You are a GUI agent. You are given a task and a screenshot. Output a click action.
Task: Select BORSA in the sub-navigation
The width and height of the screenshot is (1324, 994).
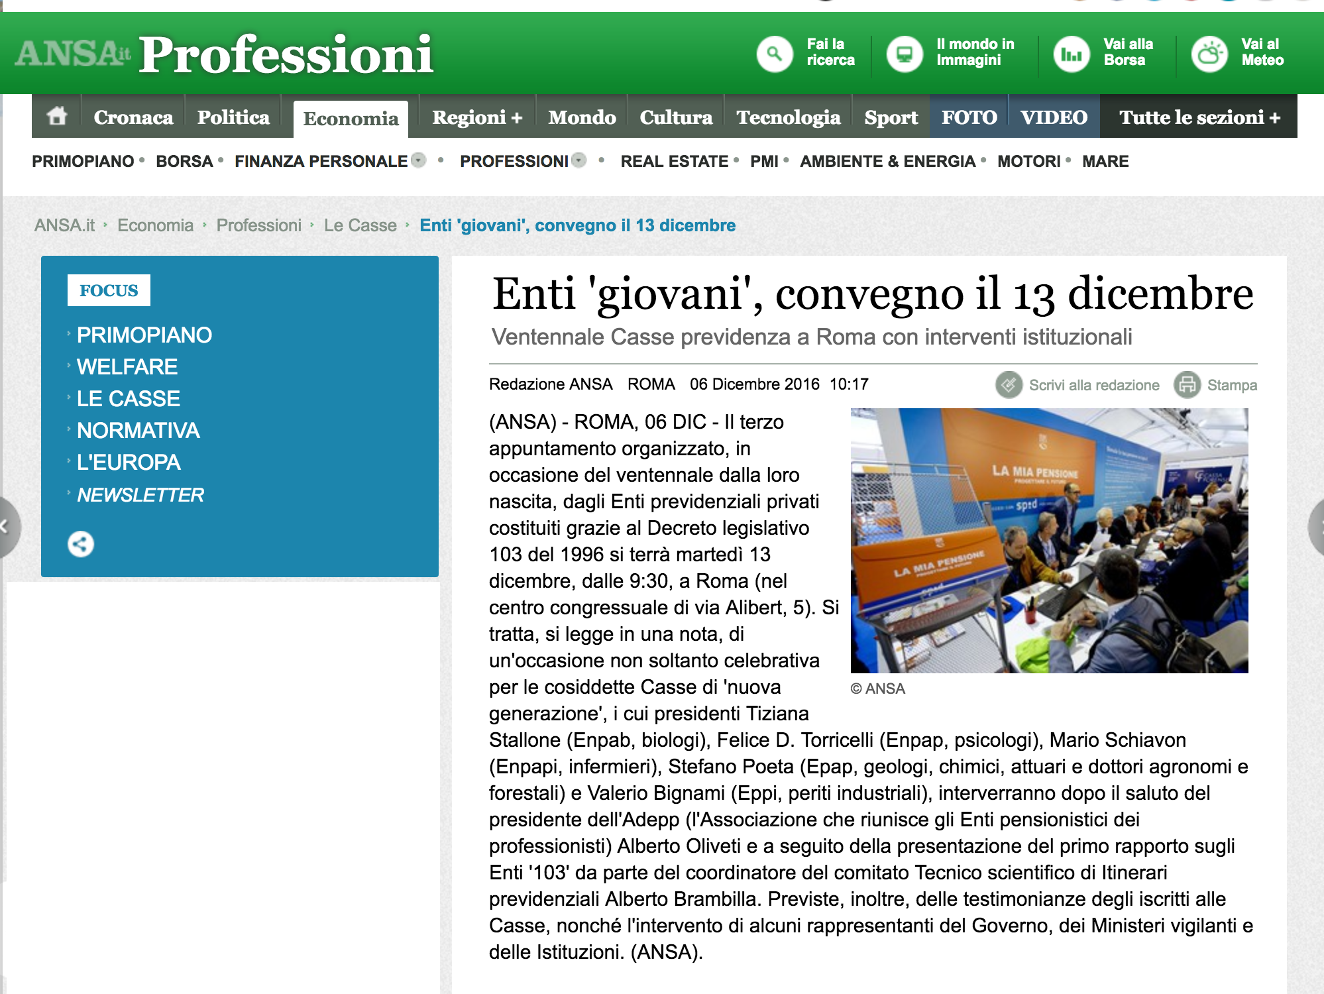184,161
